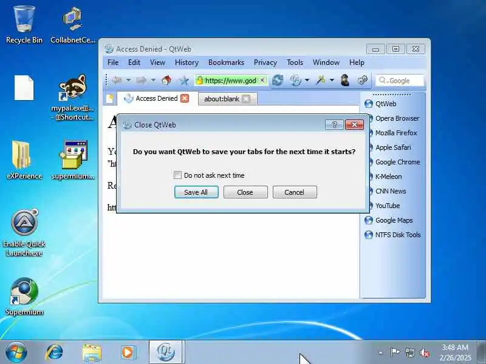
Task: Launch Internet Explorer from taskbar
Action: [x=54, y=352]
